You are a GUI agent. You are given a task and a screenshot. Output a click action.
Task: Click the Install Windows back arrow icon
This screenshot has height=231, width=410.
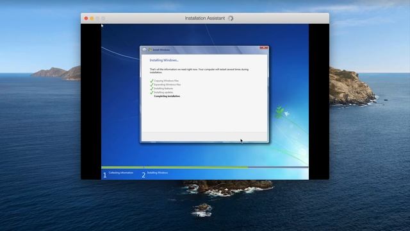(x=144, y=49)
